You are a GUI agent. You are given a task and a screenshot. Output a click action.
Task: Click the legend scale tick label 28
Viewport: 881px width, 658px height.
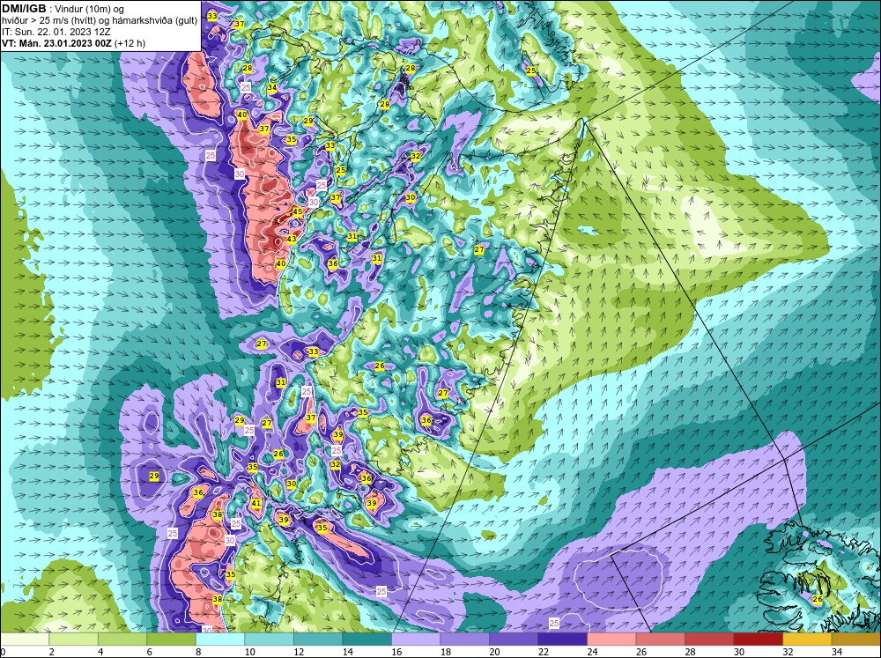pyautogui.click(x=690, y=652)
